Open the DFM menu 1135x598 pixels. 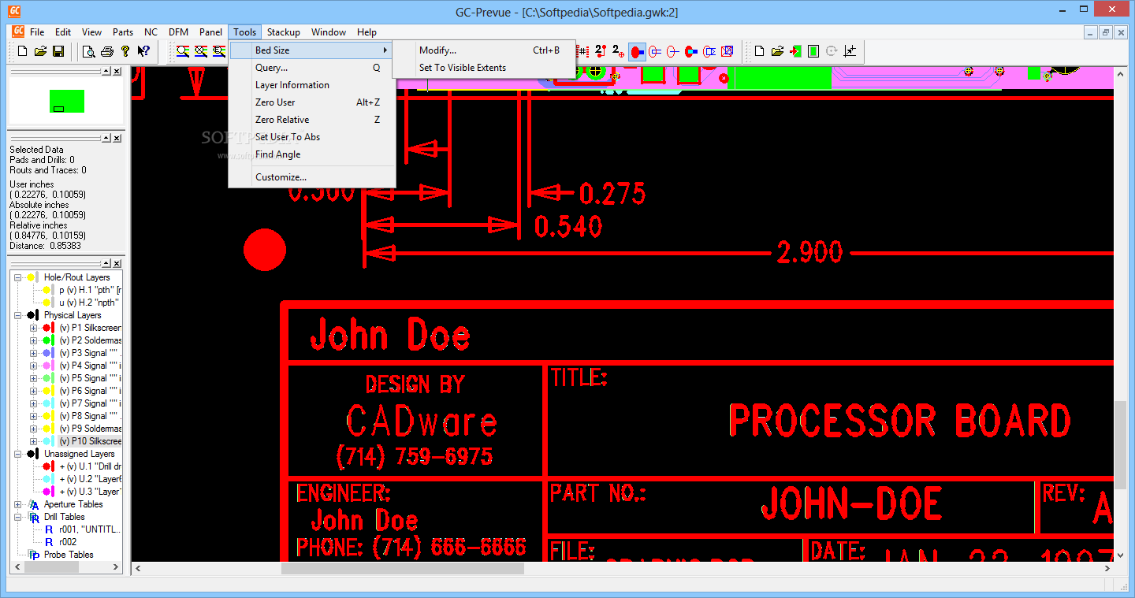click(x=178, y=32)
